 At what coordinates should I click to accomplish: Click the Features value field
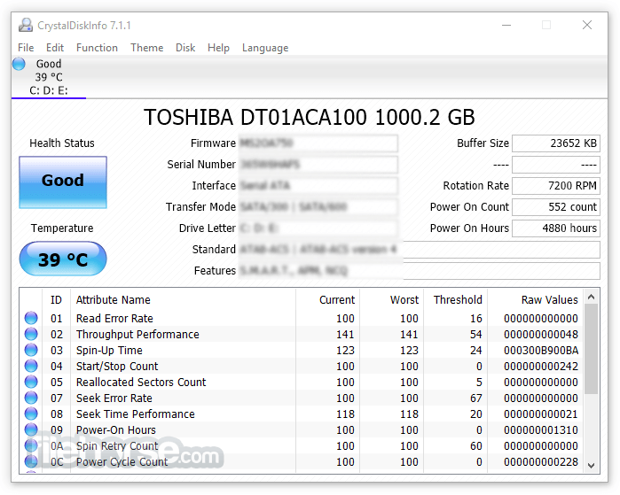pyautogui.click(x=420, y=271)
